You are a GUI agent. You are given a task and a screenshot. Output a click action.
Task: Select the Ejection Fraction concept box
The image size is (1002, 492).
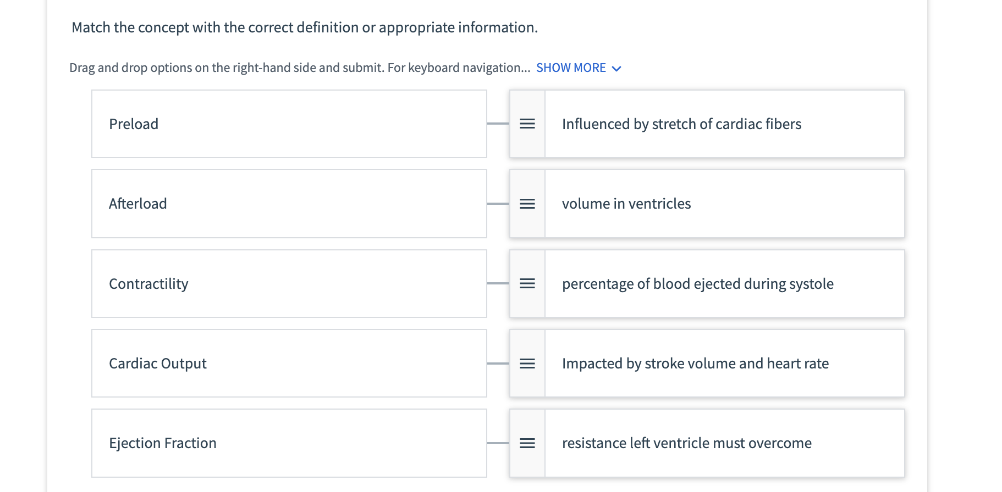[289, 443]
